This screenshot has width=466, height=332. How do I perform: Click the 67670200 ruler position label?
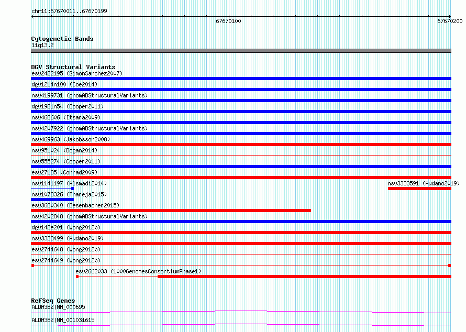coord(450,21)
